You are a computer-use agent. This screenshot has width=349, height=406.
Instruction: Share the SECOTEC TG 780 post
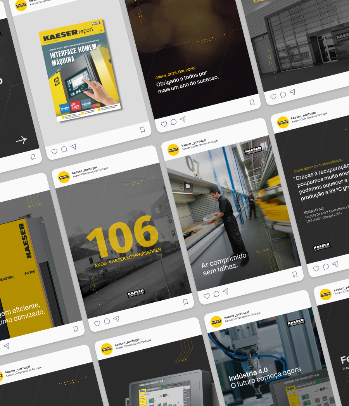coord(7,346)
